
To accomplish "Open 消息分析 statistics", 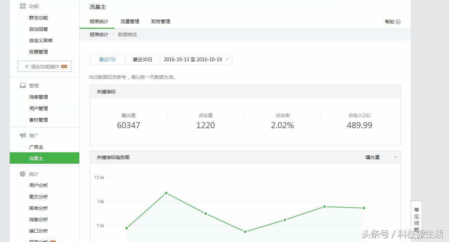I will [39, 220].
